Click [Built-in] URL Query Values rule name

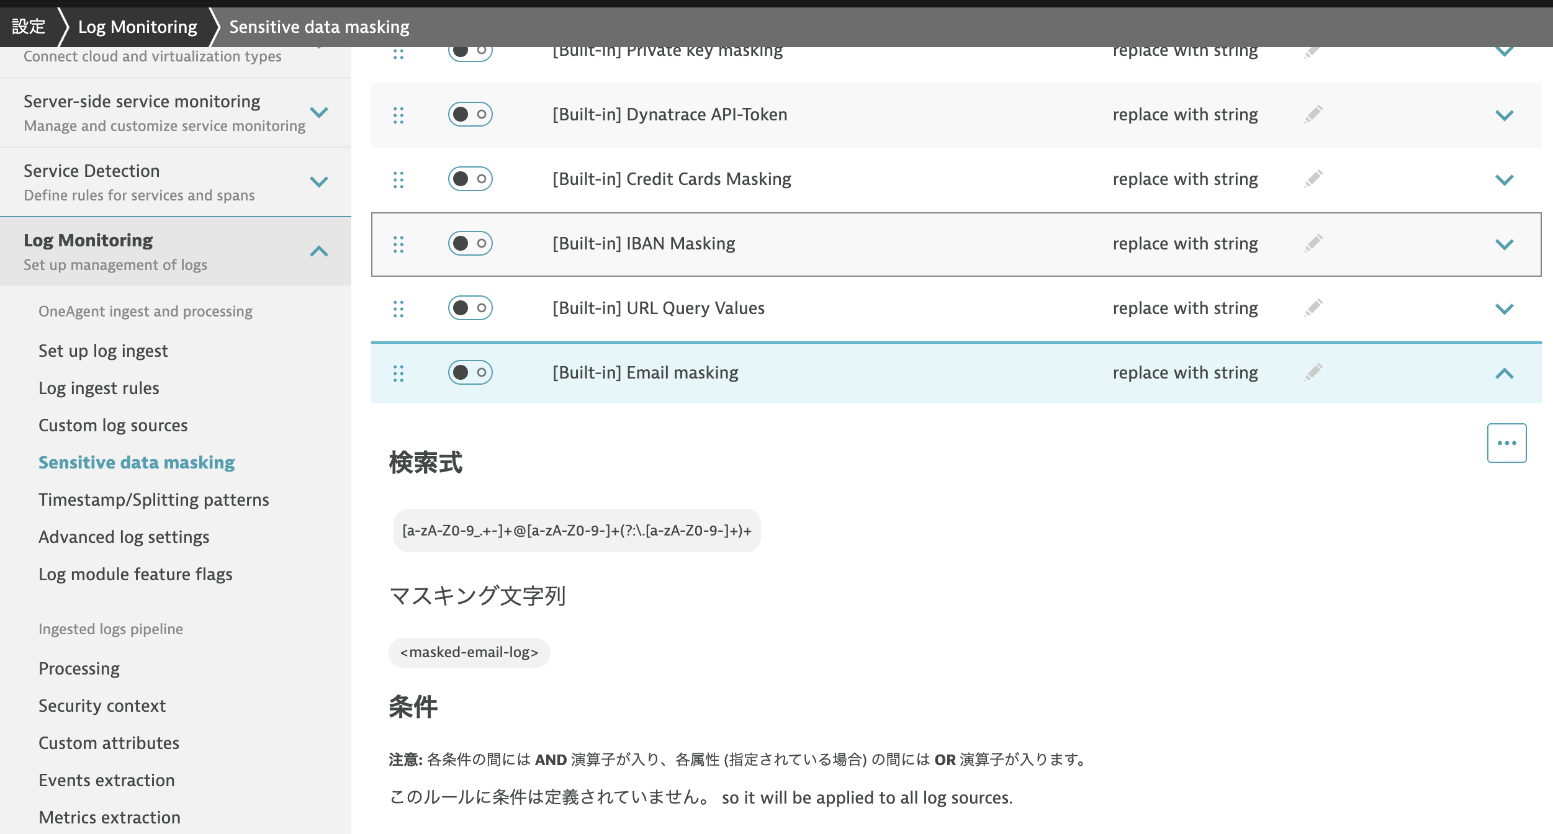(659, 308)
